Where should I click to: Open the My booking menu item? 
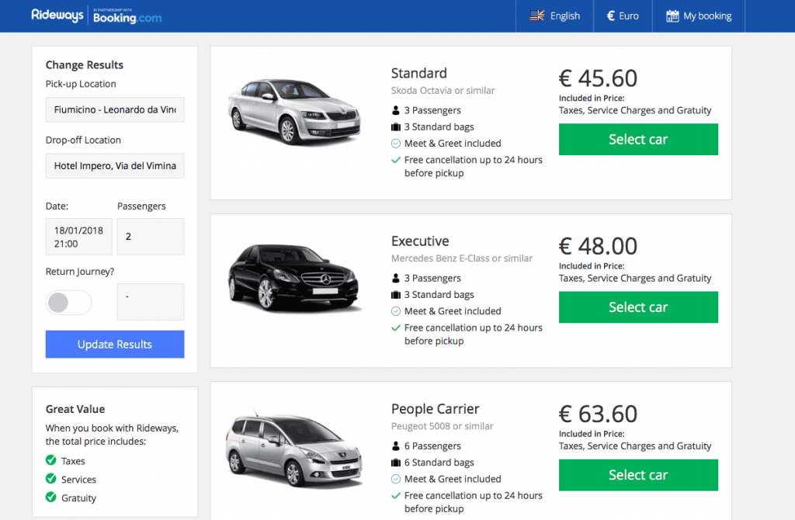(x=699, y=16)
